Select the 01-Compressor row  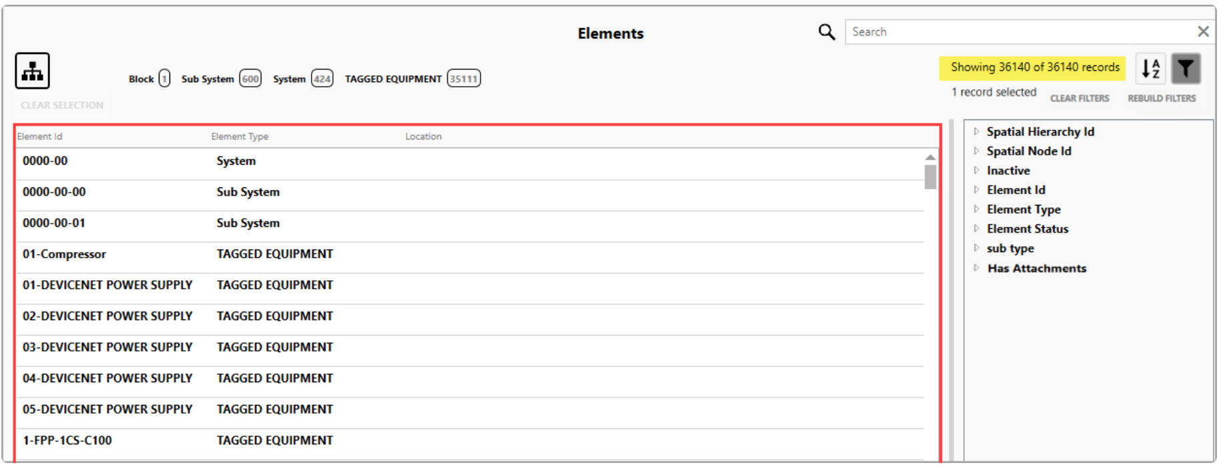point(64,254)
